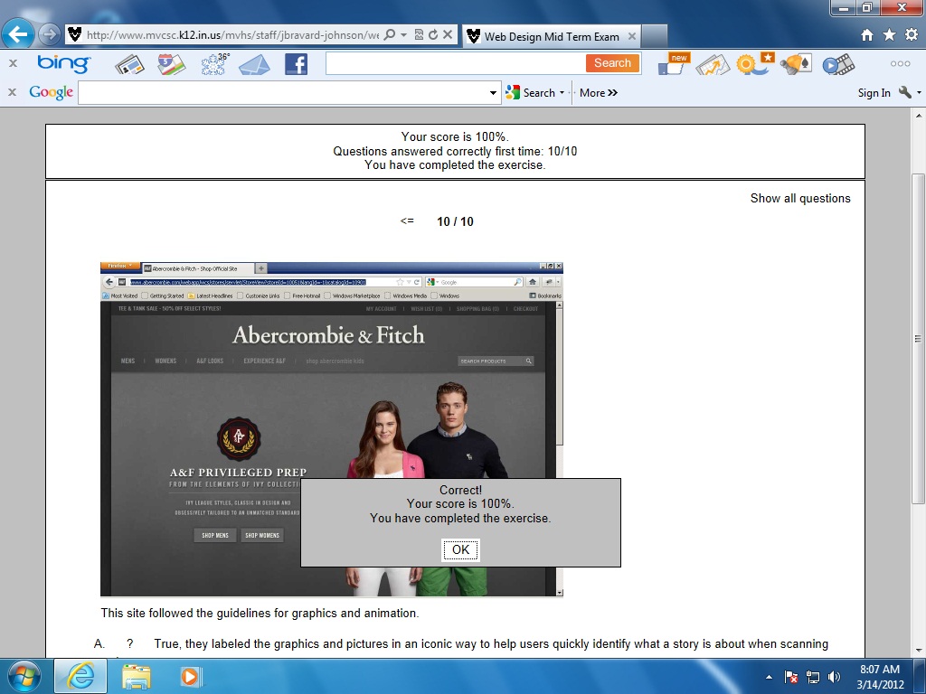Open the Google toolbar wrench settings
The height and width of the screenshot is (694, 926).
(905, 92)
